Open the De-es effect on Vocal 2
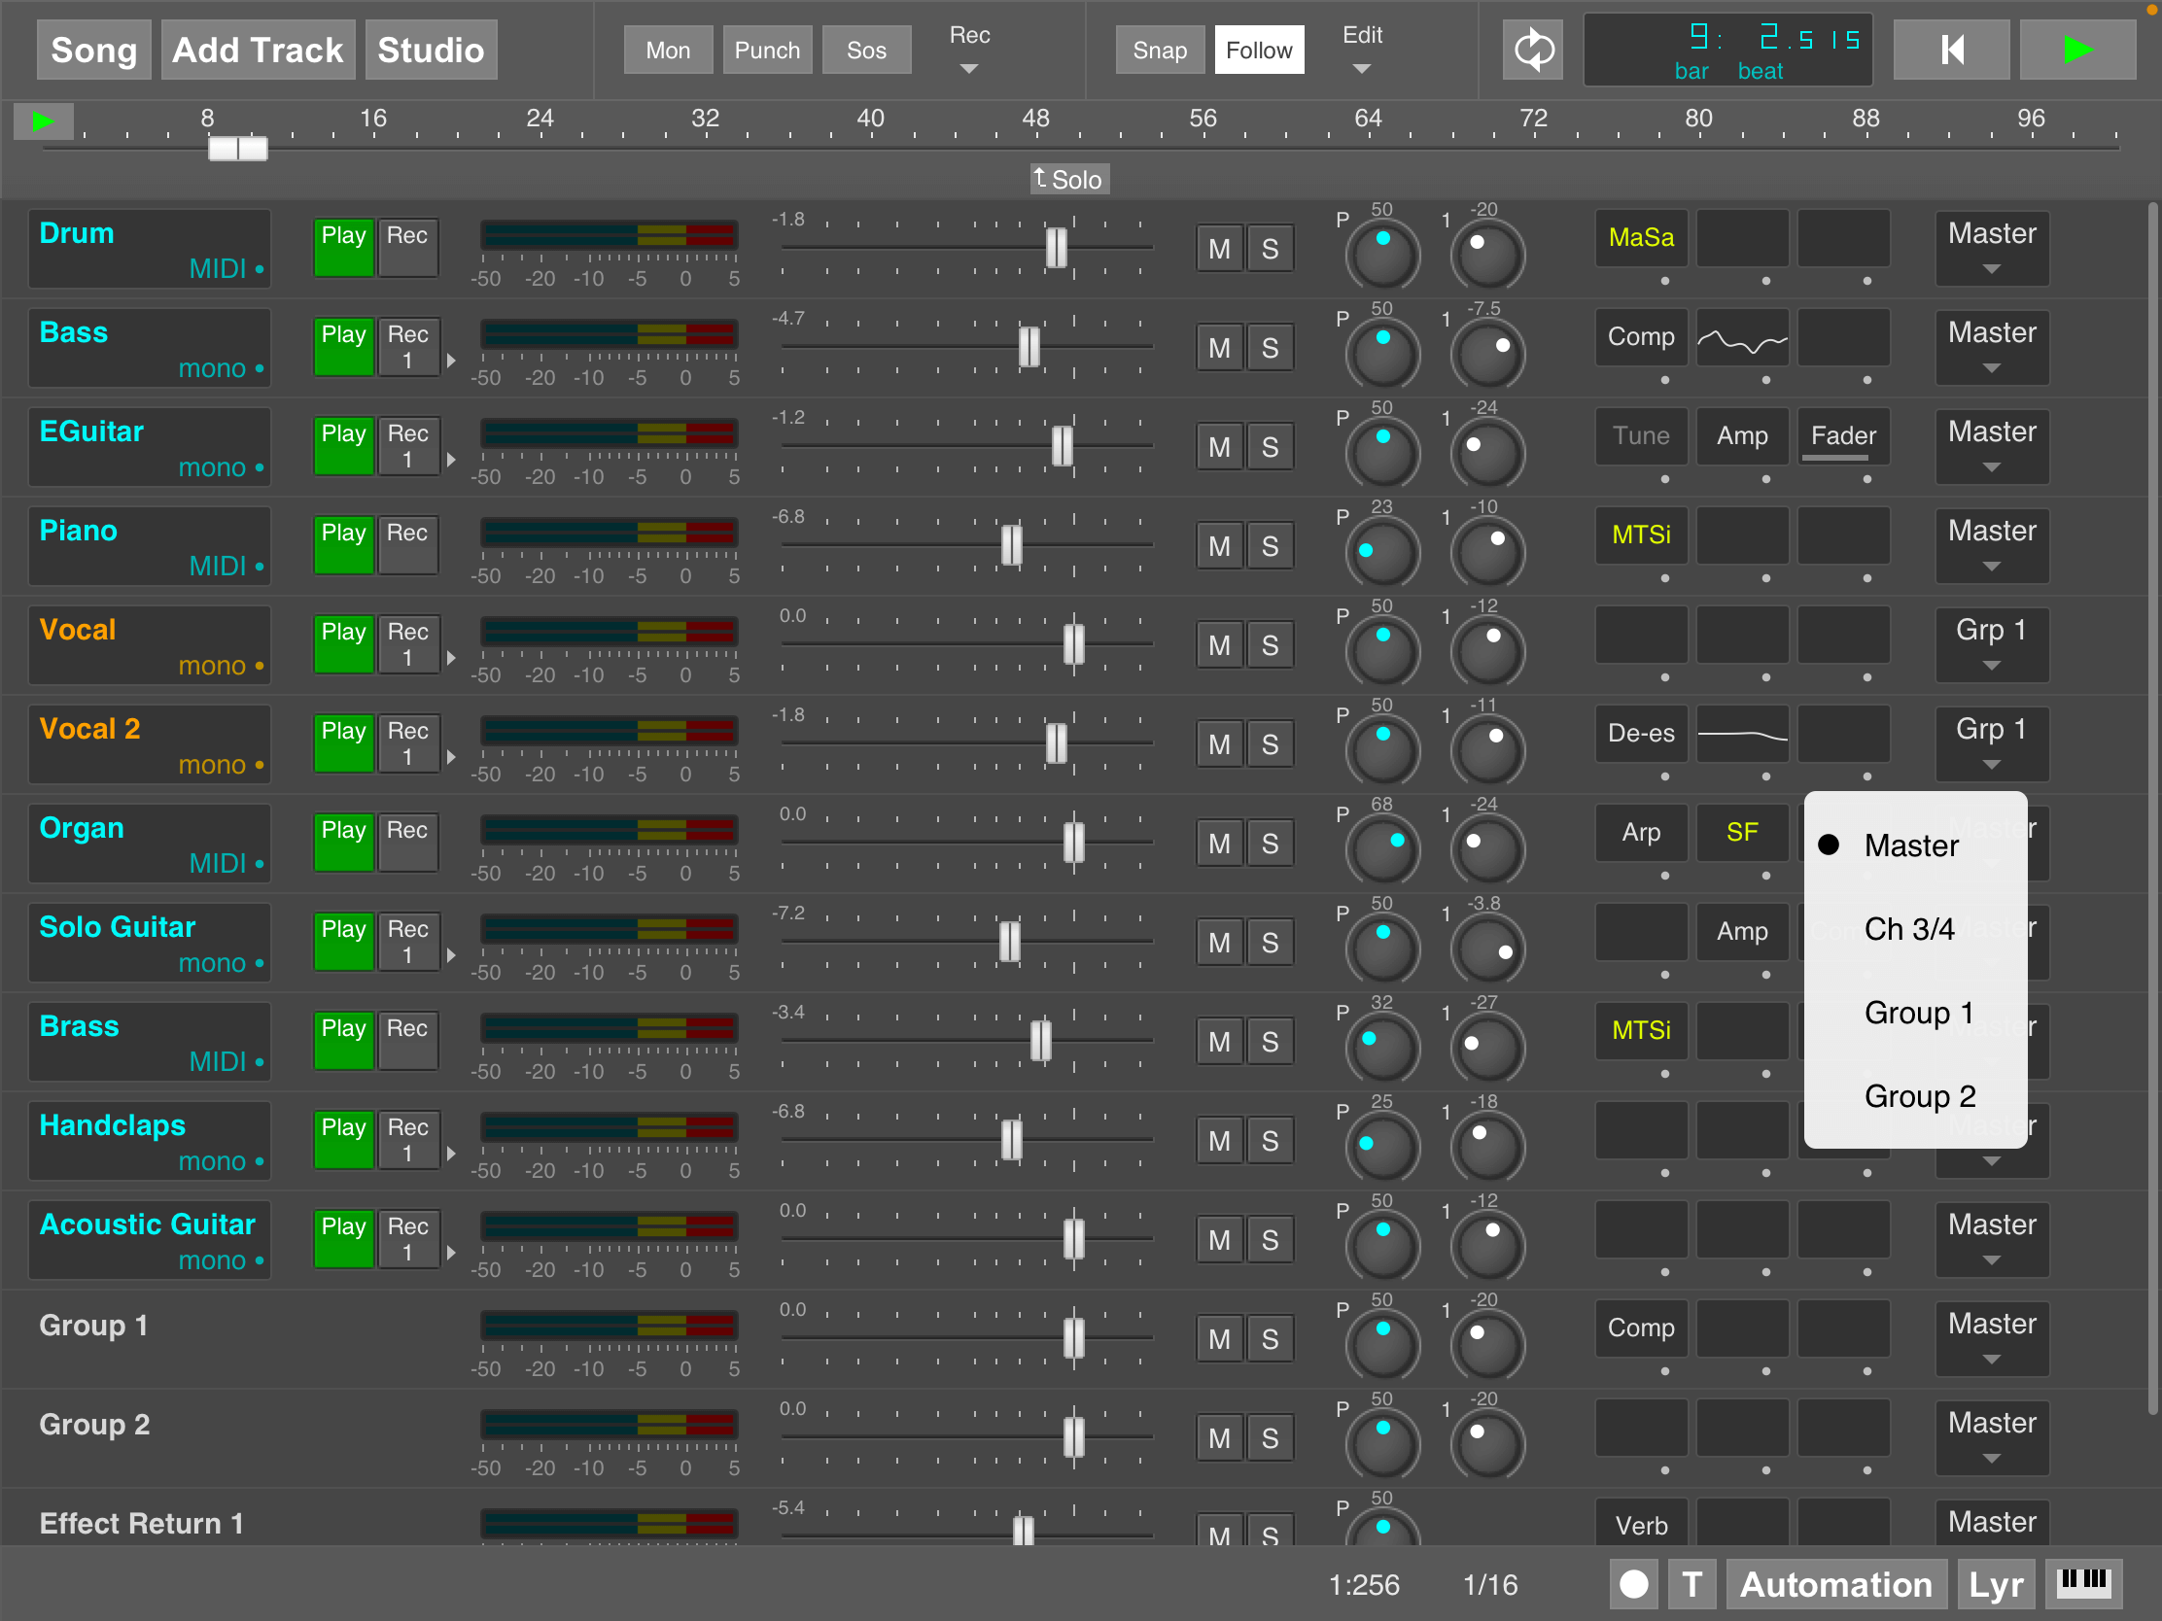The image size is (2162, 1621). (1641, 734)
